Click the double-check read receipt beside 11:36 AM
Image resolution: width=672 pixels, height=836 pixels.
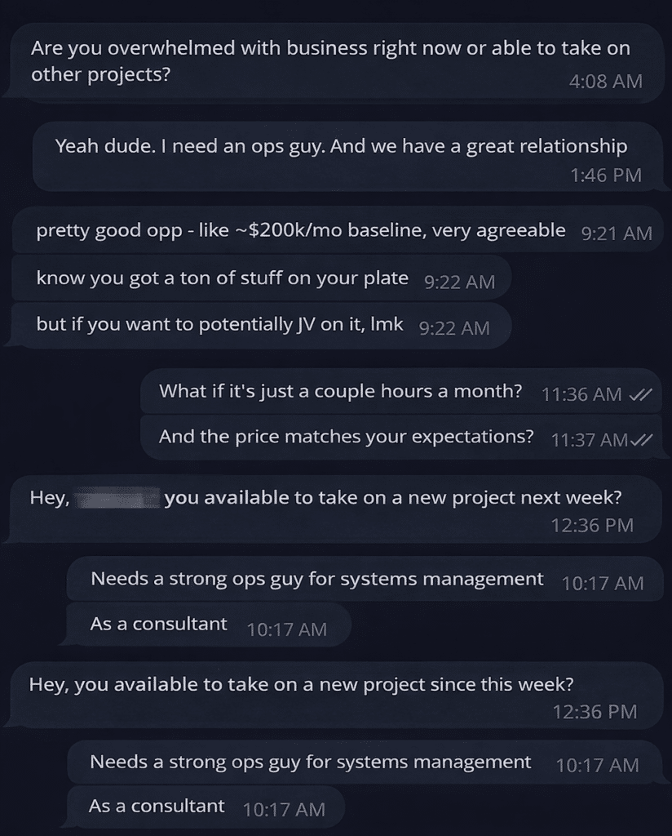(641, 394)
